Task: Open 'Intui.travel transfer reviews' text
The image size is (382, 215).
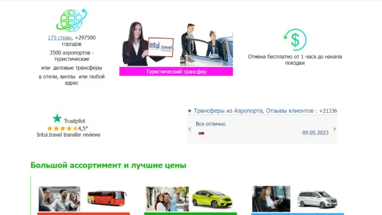Action: coord(69,135)
